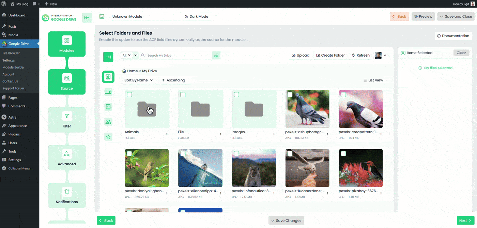Edit the Unknown Module title field

145,16
